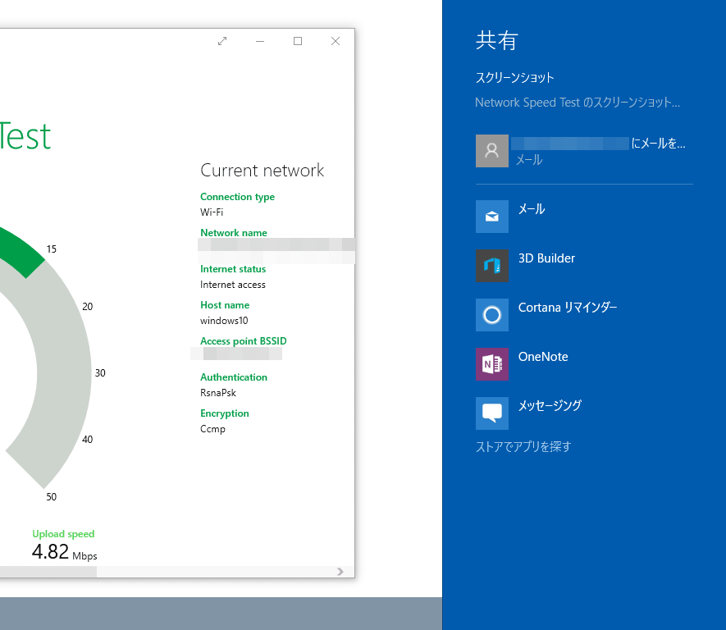Open the ストアでアプリを探す link
The width and height of the screenshot is (726, 630).
click(523, 447)
